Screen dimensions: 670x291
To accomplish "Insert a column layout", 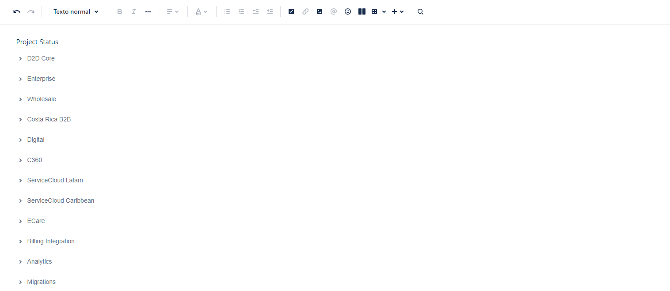I will [x=362, y=11].
